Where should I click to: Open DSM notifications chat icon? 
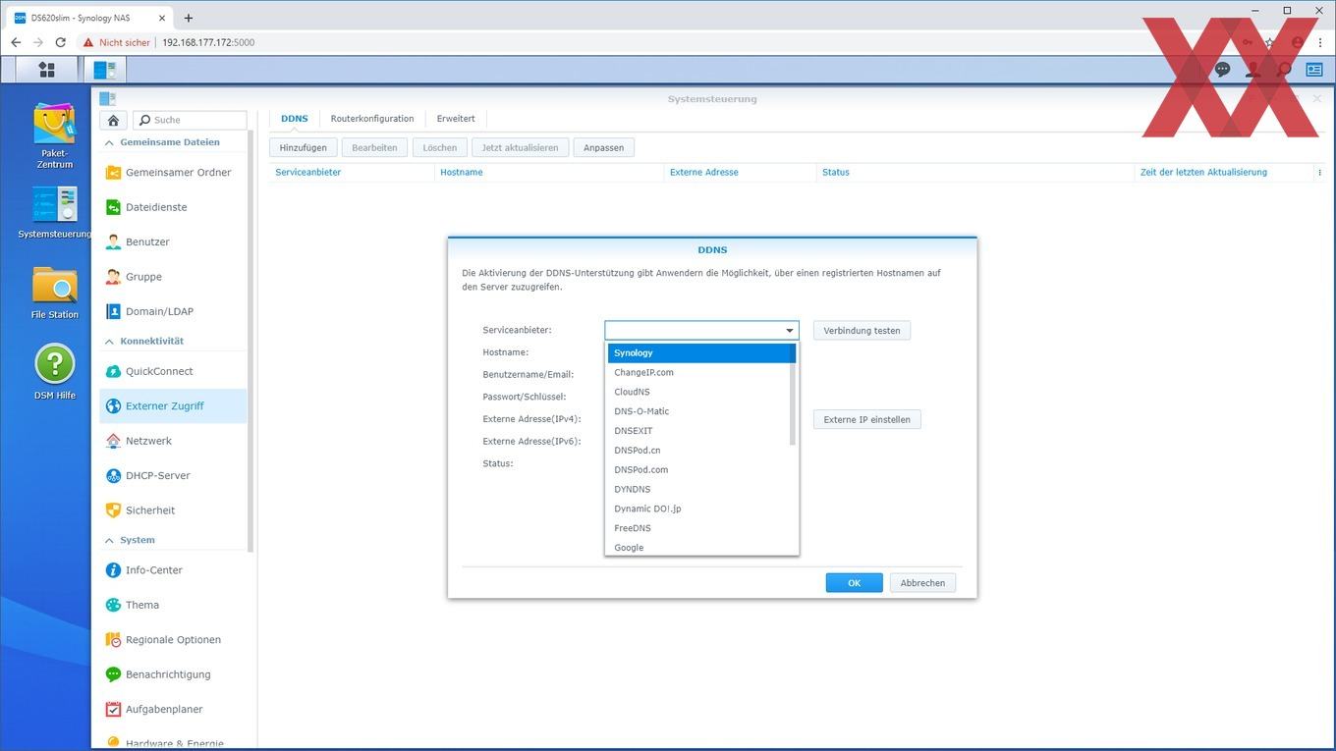point(1222,70)
